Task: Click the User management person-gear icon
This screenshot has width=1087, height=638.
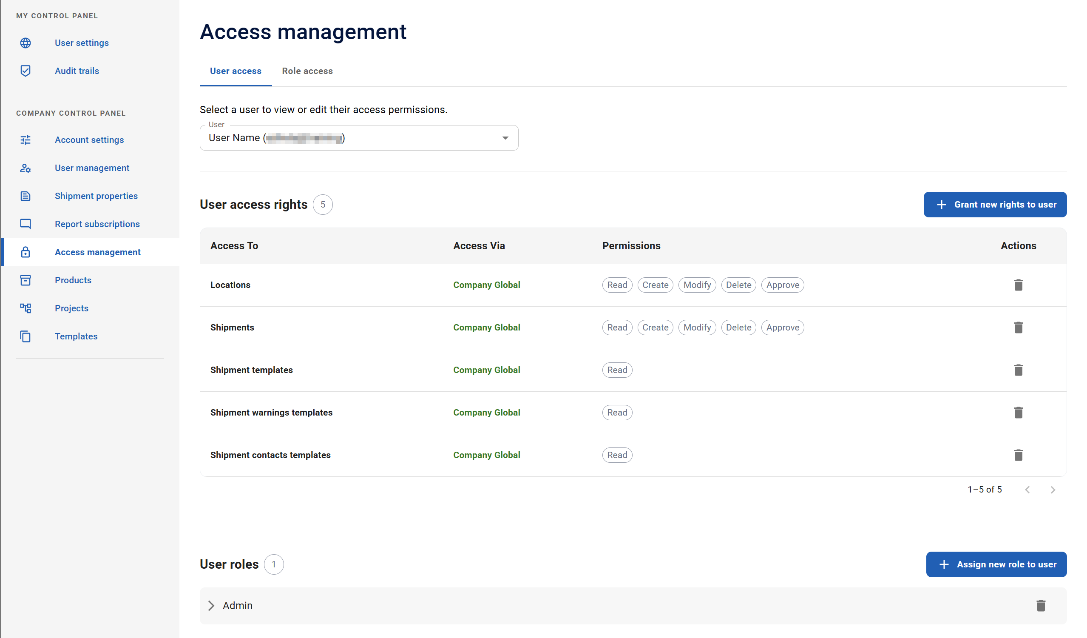Action: click(26, 168)
